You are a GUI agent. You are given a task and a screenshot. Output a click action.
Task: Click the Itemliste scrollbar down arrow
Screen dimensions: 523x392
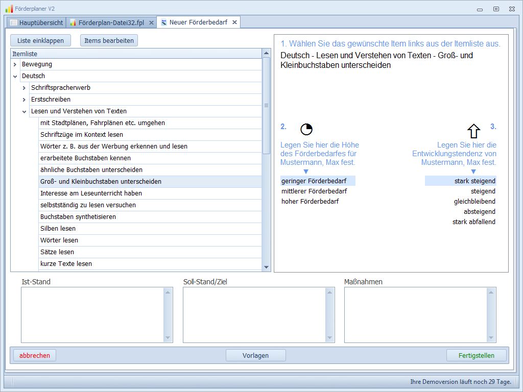266,267
